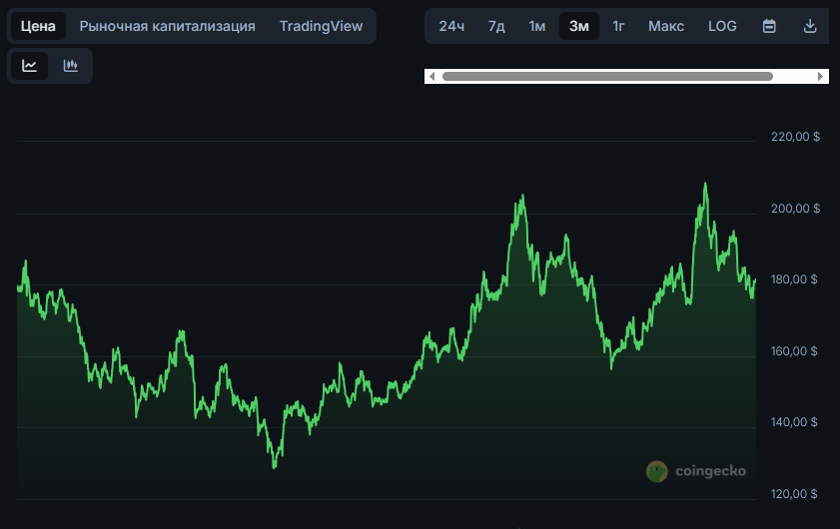This screenshot has width=840, height=529.
Task: Open the calendar date range picker
Action: (x=769, y=26)
